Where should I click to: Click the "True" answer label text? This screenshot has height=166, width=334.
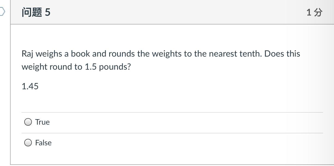pyautogui.click(x=42, y=122)
